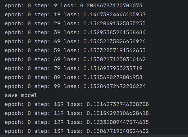This screenshot has height=137, width=188.
Task: Click the step 129 log line
Action: pos(77,122)
